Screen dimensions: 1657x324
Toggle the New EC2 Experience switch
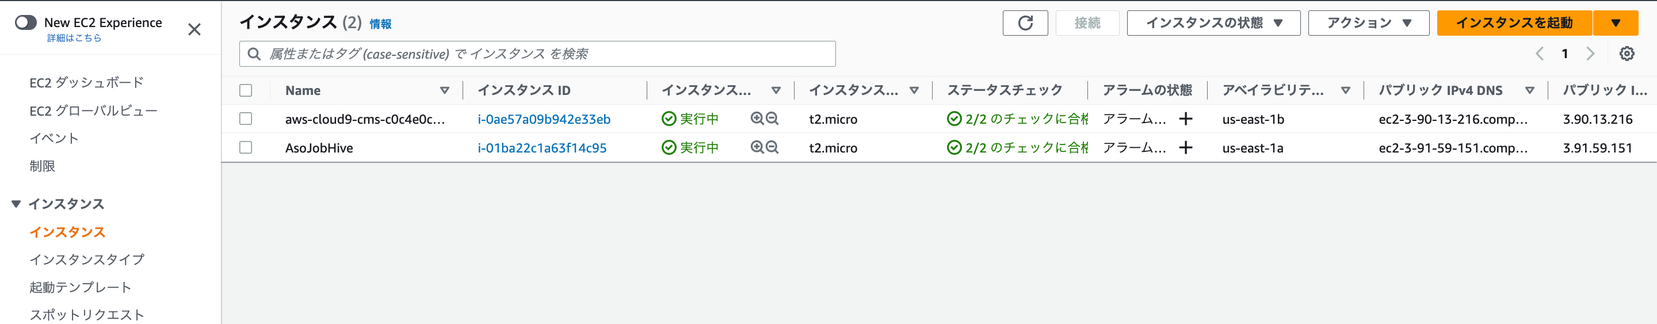coord(26,23)
